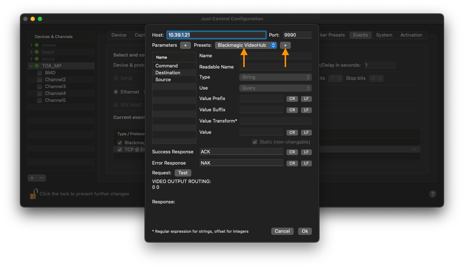Add a preset with the plus button next to Presets
The height and width of the screenshot is (269, 464).
pyautogui.click(x=285, y=45)
